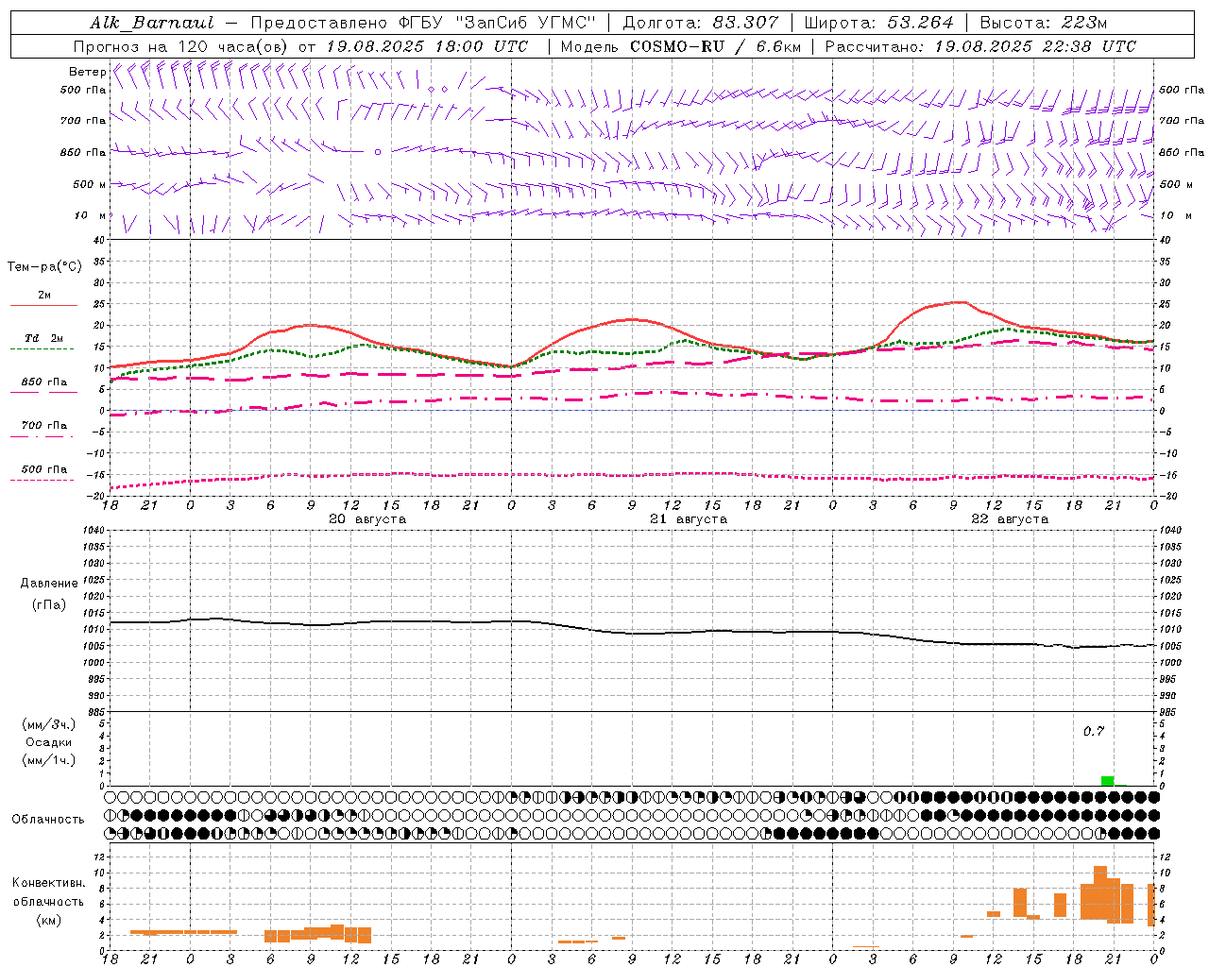Click the 'Облачность' cloud cover label
This screenshot has height=967, width=1209.
click(x=48, y=819)
